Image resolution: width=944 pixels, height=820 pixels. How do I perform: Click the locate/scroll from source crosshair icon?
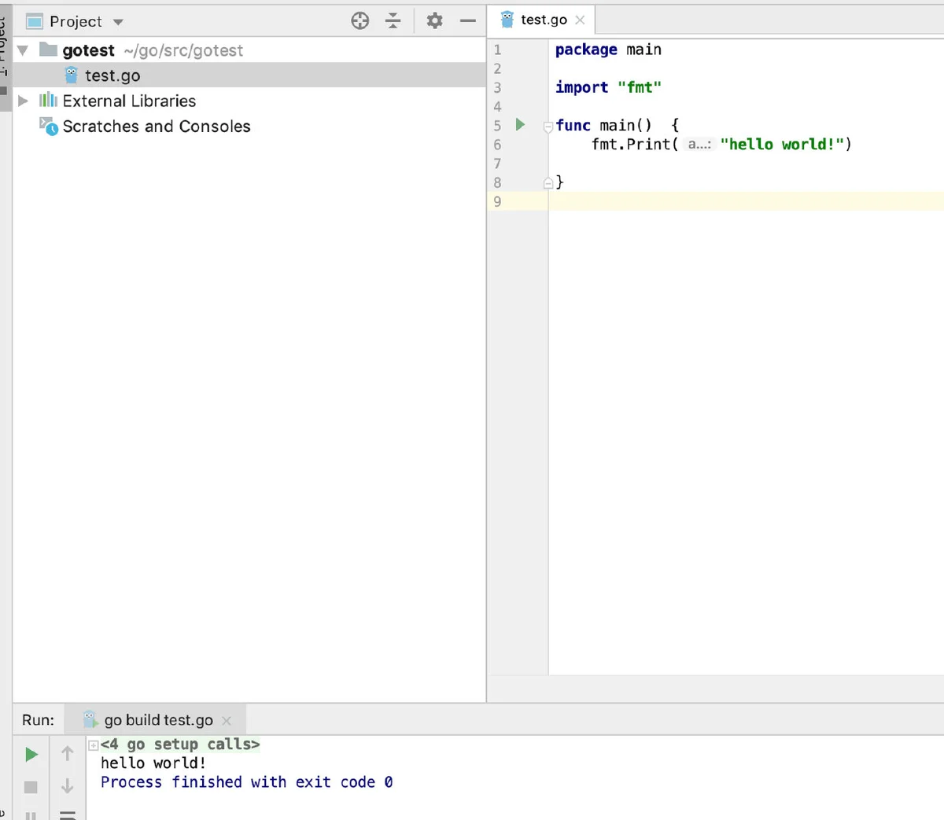(x=360, y=21)
